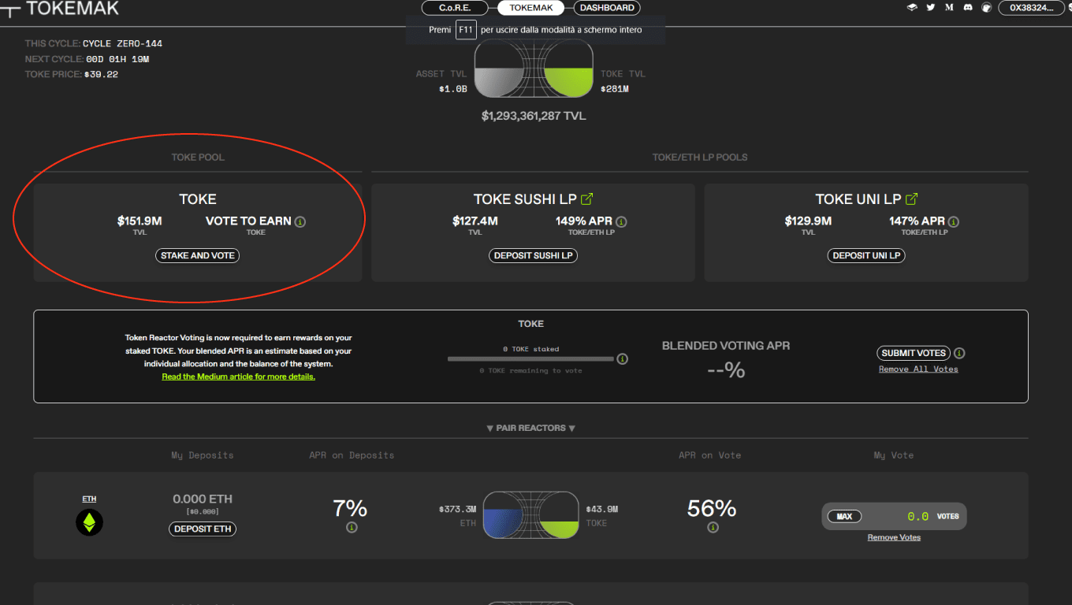Click the "APR on Deposits" column header
This screenshot has width=1072, height=605.
click(x=352, y=455)
